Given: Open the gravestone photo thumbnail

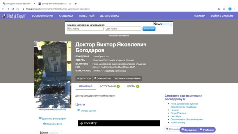Looking at the screenshot, I should click(53, 75).
